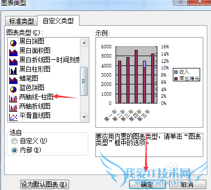Click the 蓝色饼图 pie icon
211x190 pixels.
(13, 89)
